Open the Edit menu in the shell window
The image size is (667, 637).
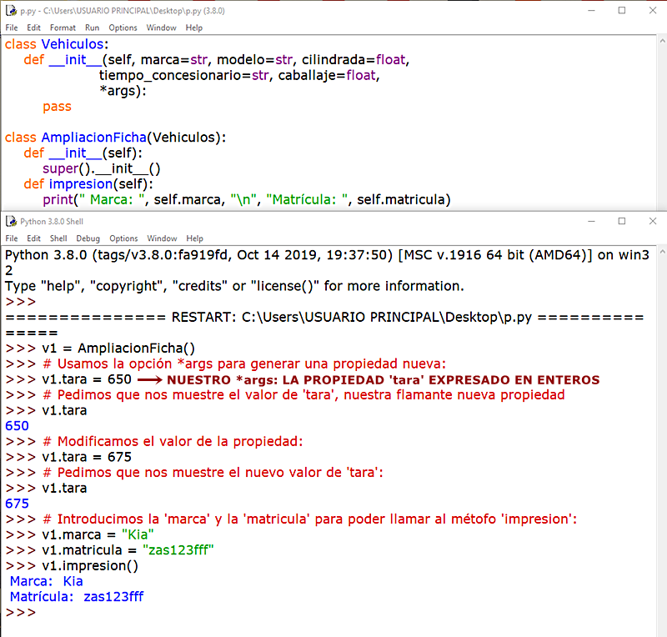pyautogui.click(x=33, y=238)
